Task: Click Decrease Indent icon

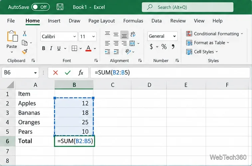Action: pos(108,52)
